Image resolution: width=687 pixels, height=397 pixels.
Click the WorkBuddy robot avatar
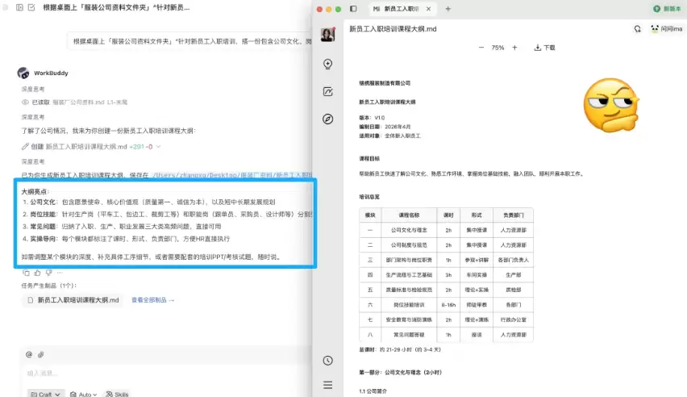(x=23, y=73)
